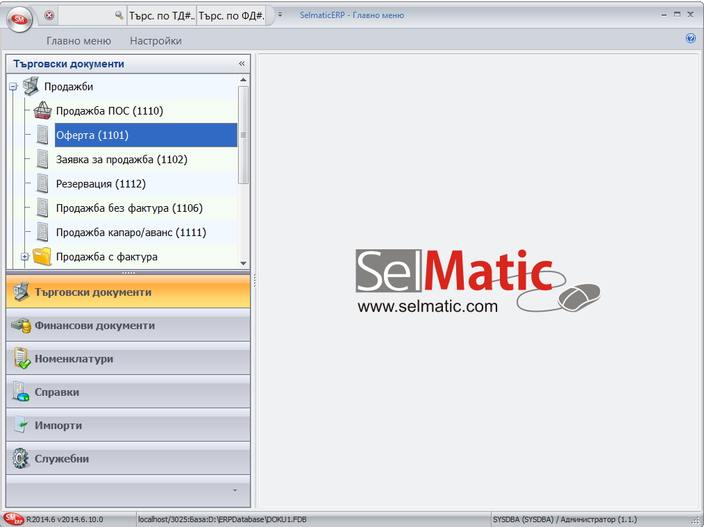
Task: Click the Продажба ПОС basket icon
Action: click(x=42, y=110)
